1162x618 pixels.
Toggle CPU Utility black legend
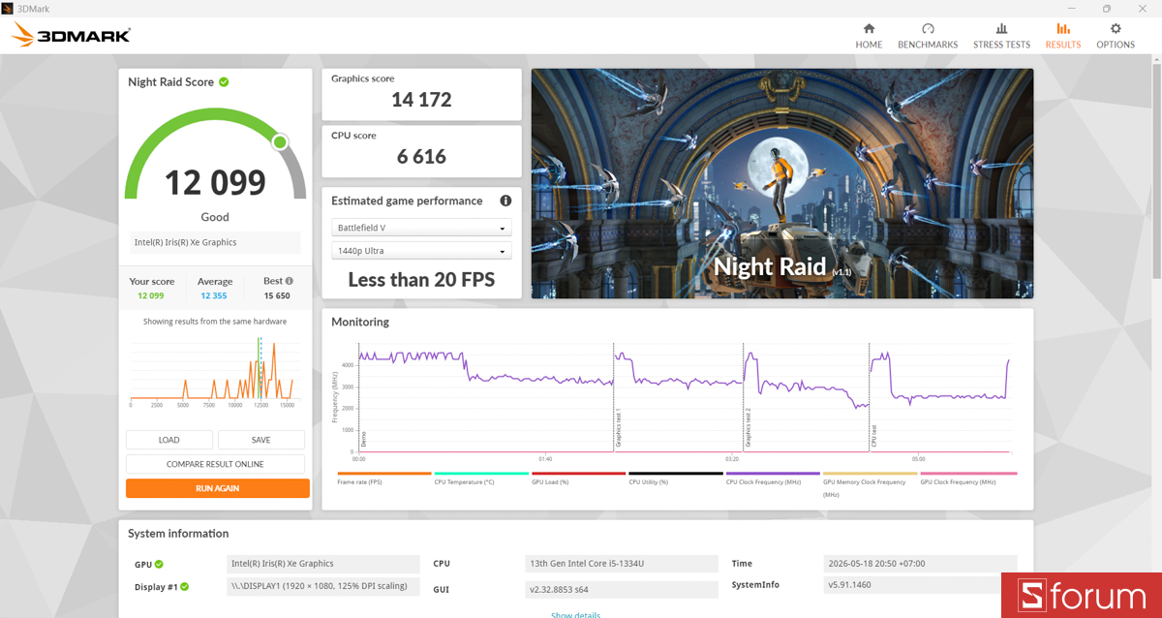click(675, 478)
